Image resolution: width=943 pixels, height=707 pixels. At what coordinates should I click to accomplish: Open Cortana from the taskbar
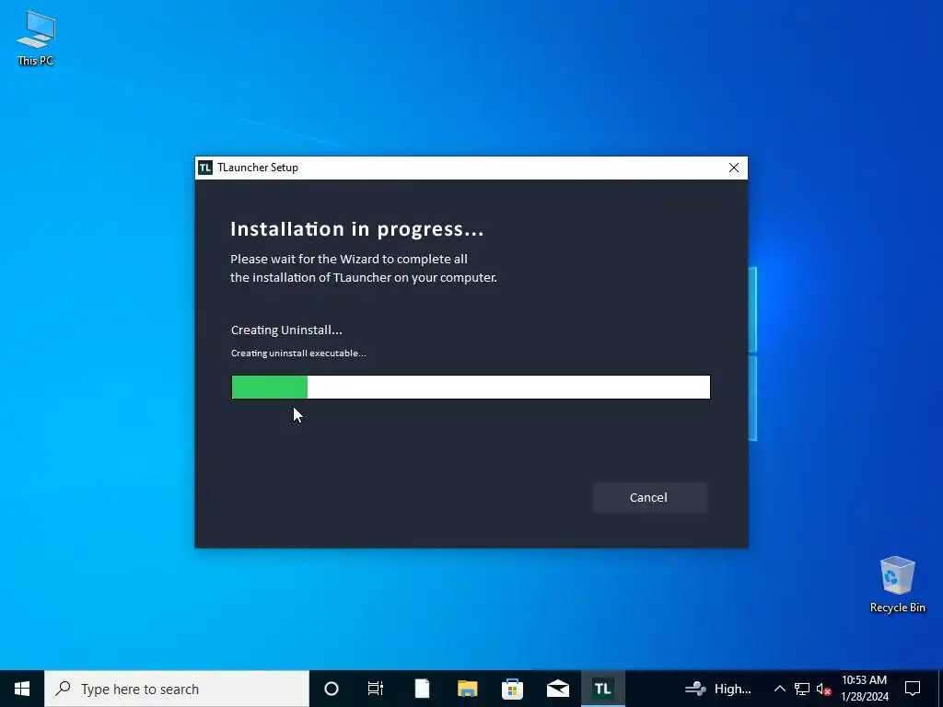[332, 689]
